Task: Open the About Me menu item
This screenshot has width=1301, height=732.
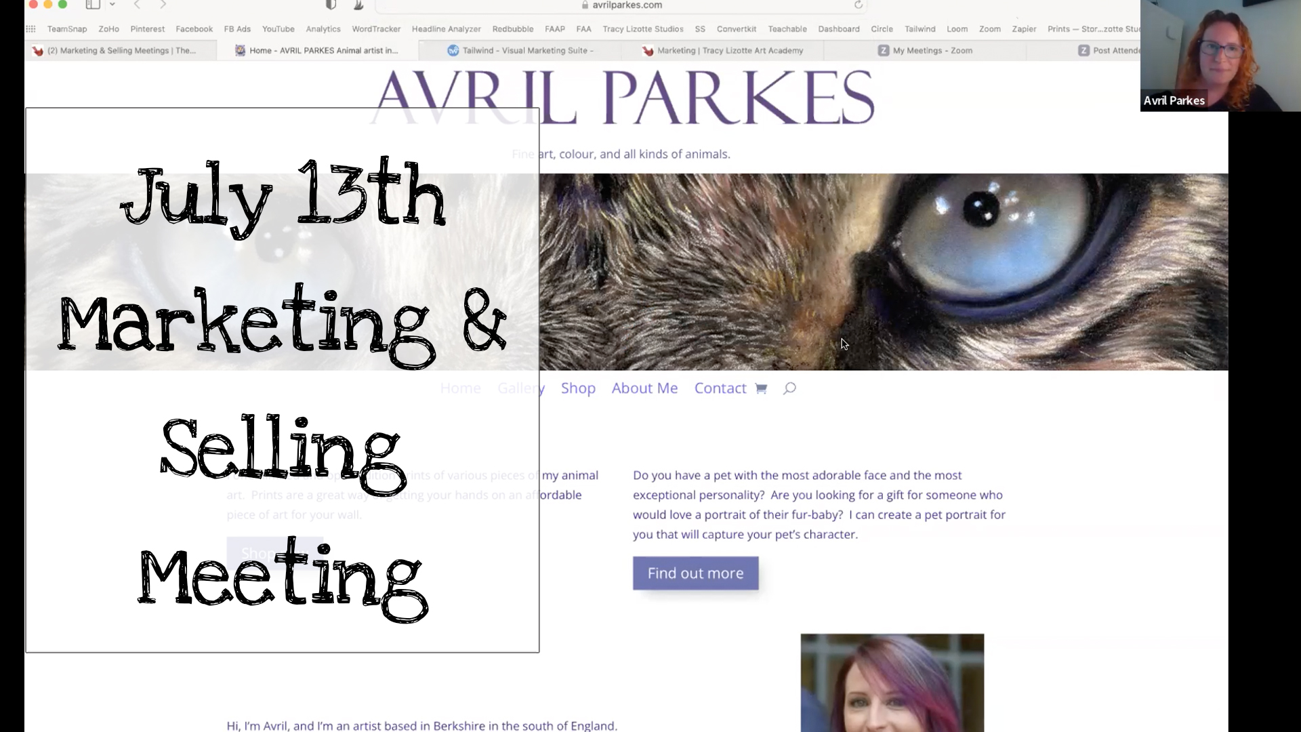Action: (x=644, y=388)
